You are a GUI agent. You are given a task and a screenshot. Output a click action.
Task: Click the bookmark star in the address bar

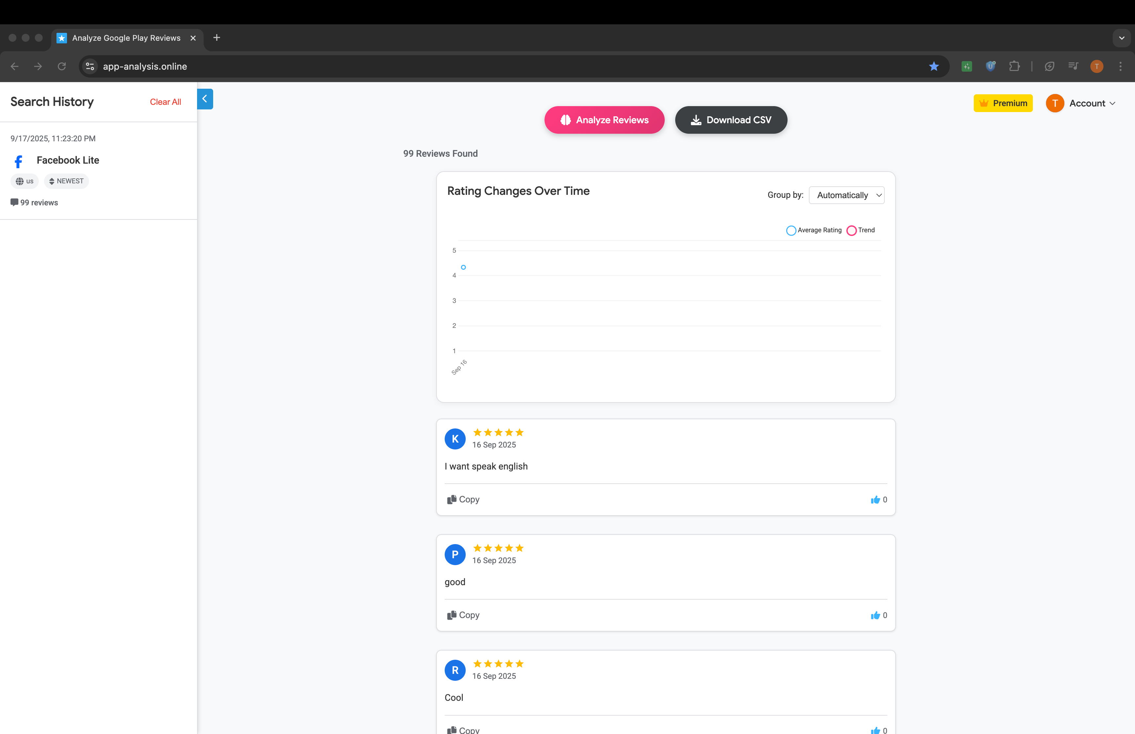[x=934, y=66]
